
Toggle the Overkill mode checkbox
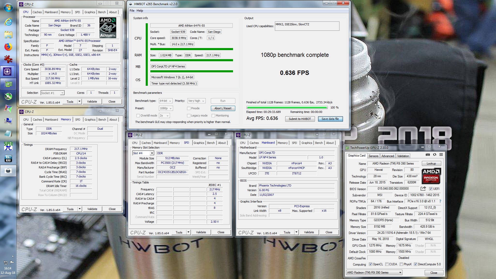coord(138,116)
